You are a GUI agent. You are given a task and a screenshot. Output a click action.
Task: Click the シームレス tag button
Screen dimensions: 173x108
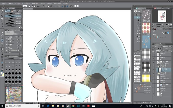(x=137, y=80)
